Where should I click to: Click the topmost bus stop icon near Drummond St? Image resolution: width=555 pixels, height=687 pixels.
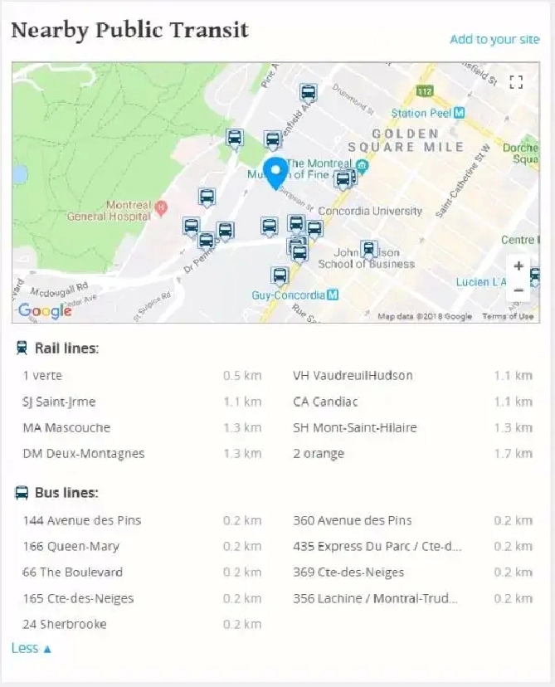click(308, 93)
